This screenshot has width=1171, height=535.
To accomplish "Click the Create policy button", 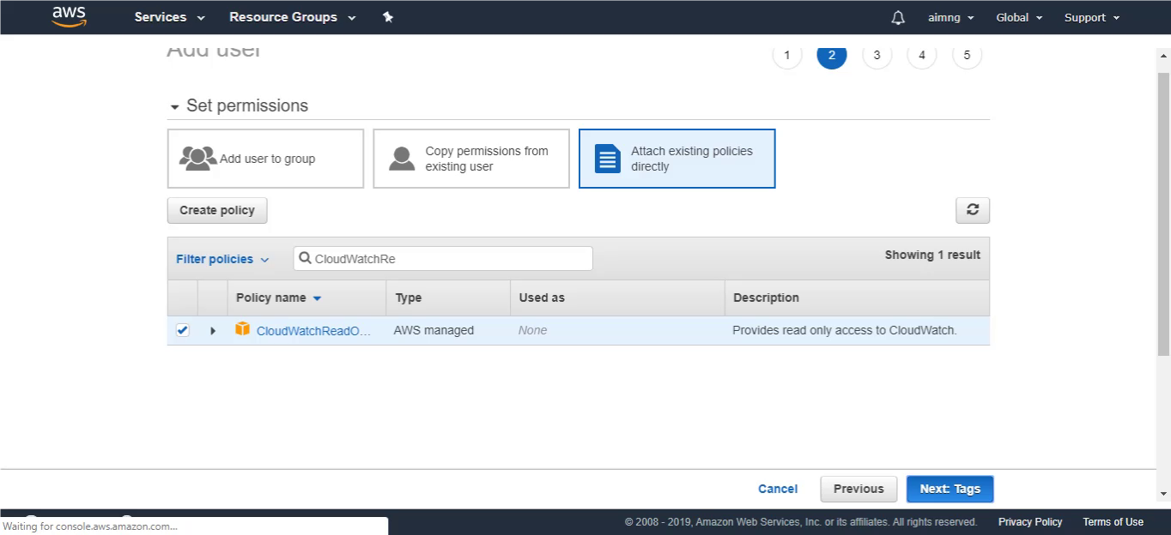I will click(217, 210).
